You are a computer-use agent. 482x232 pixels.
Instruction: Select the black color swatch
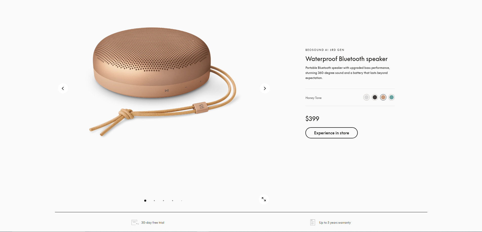(375, 97)
